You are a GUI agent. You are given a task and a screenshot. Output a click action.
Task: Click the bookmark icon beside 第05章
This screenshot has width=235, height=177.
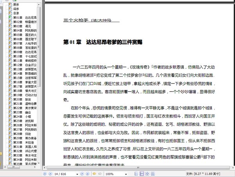(x=10, y=35)
